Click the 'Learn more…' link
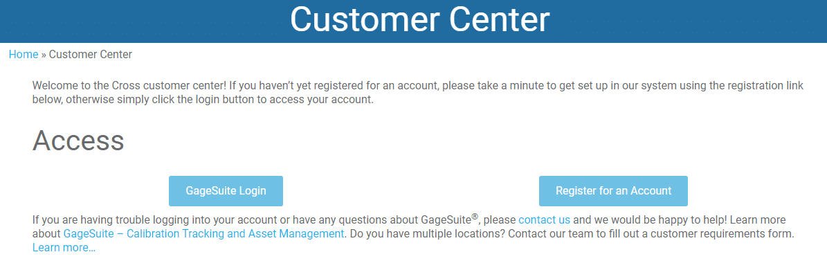This screenshot has height=270, width=827. [64, 247]
